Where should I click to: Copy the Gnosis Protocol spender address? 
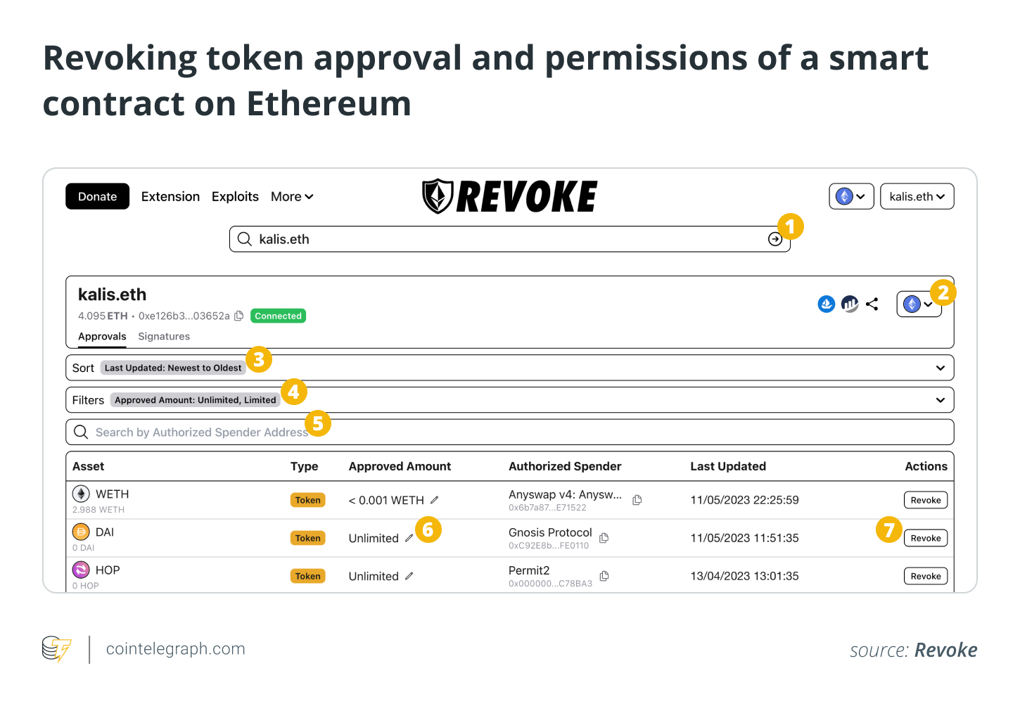tap(604, 538)
